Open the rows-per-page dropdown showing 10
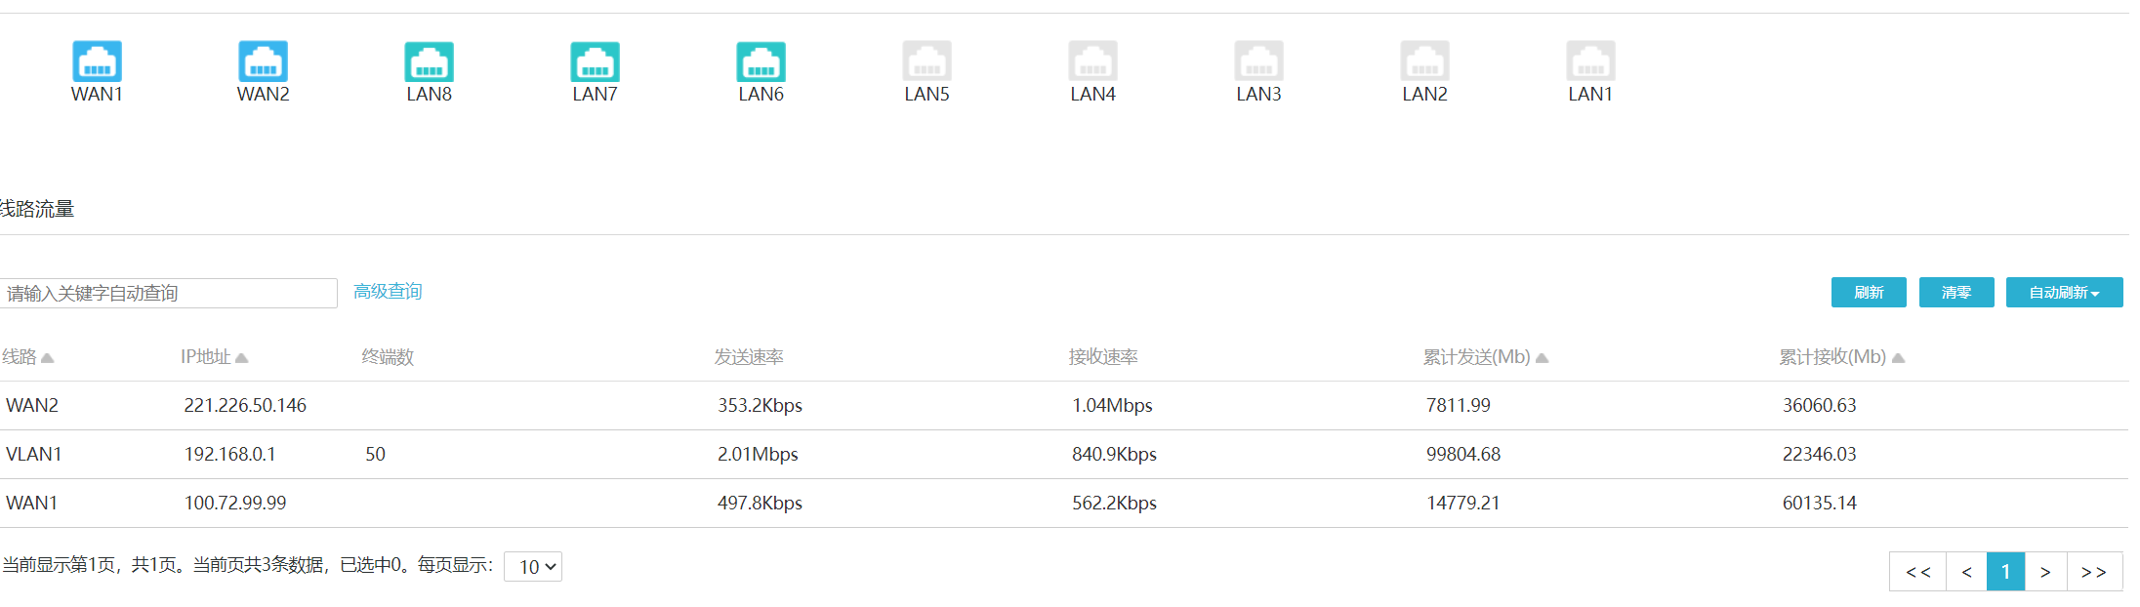Screen dimensions: 2140x607 tap(533, 567)
